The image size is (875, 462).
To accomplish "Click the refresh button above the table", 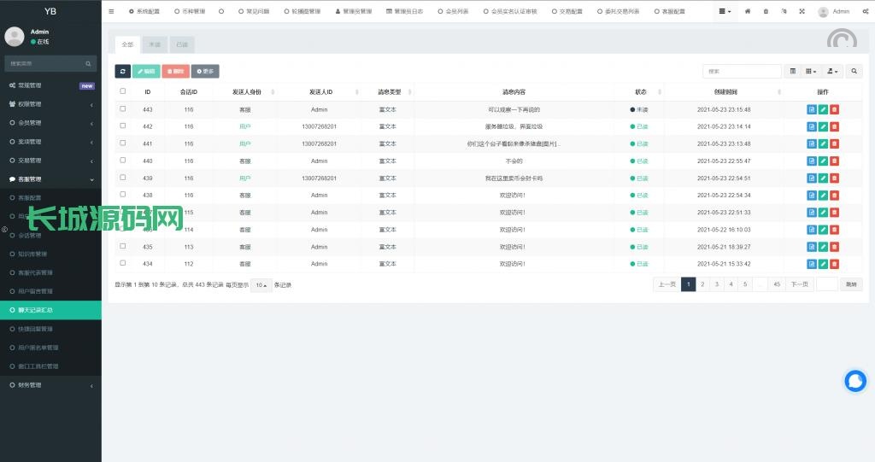I will [123, 72].
